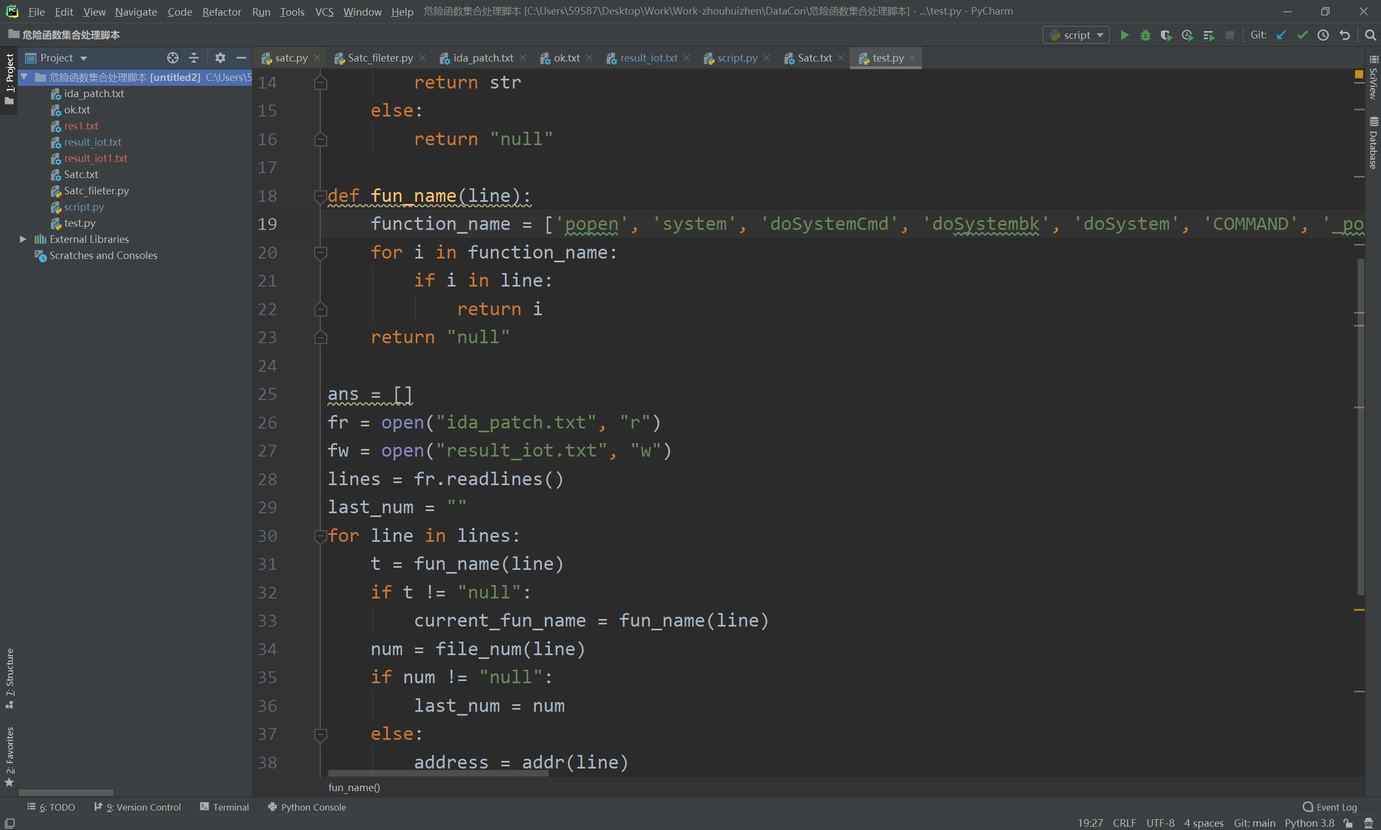The height and width of the screenshot is (830, 1381).
Task: Collapse the project root folder
Action: pyautogui.click(x=24, y=77)
